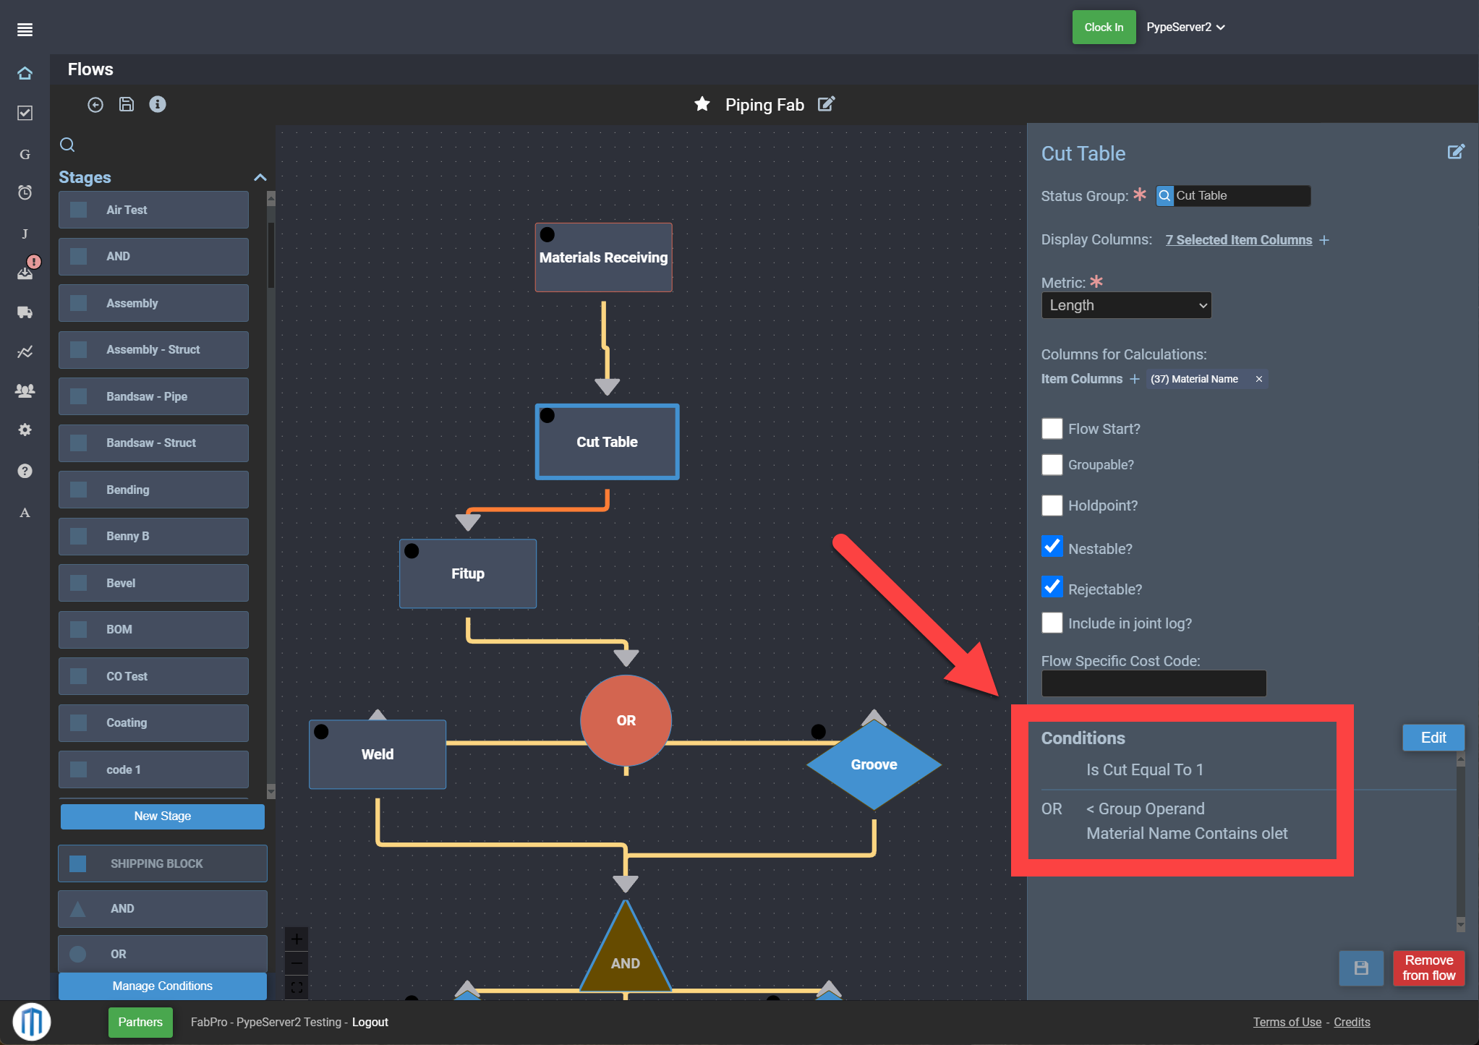1479x1045 pixels.
Task: Click the stages search magnifier icon
Action: pos(67,145)
